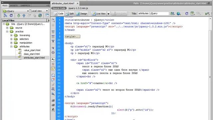Click Format Source Code icon in coding toolbar
This screenshot has width=213, height=120.
click(x=53, y=110)
